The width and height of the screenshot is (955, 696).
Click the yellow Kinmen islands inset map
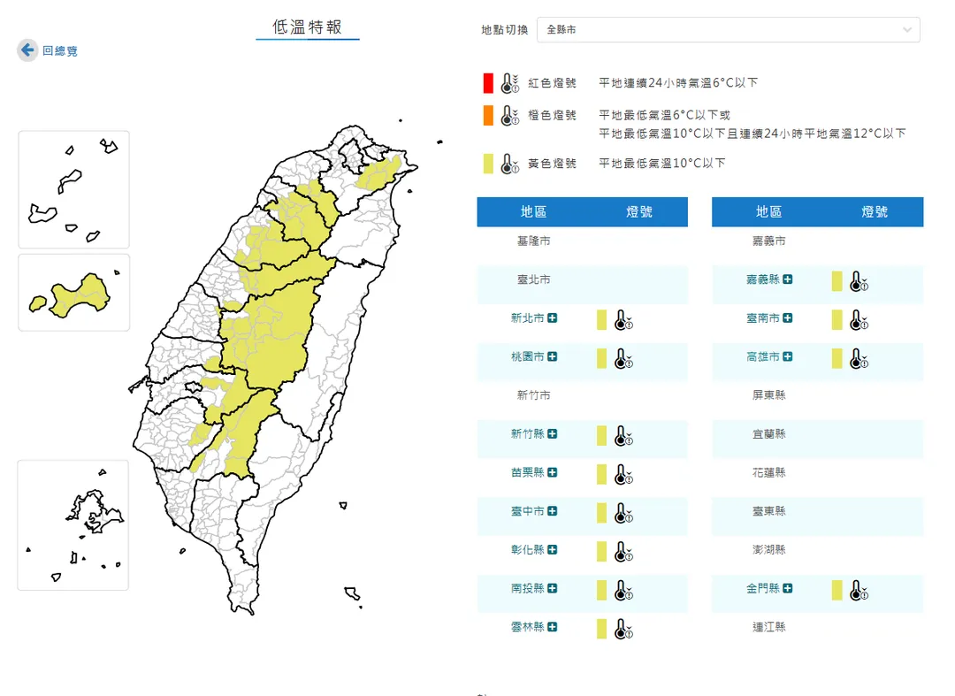click(x=73, y=293)
